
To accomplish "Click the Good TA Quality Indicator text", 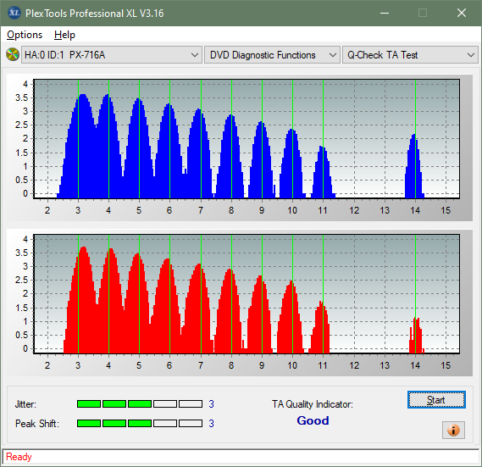I will pos(313,420).
